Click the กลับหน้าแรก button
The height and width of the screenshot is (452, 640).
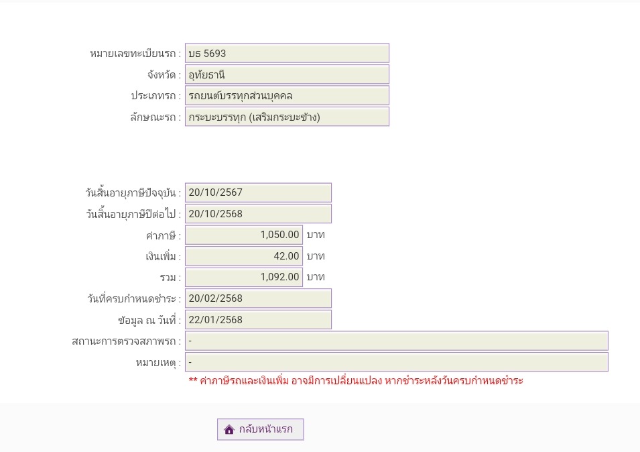point(261,429)
